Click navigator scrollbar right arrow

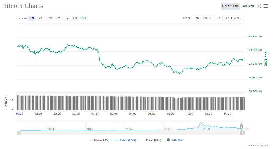coord(243,133)
